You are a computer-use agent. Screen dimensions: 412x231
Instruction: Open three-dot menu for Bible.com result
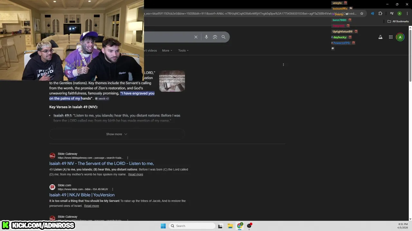point(113,189)
